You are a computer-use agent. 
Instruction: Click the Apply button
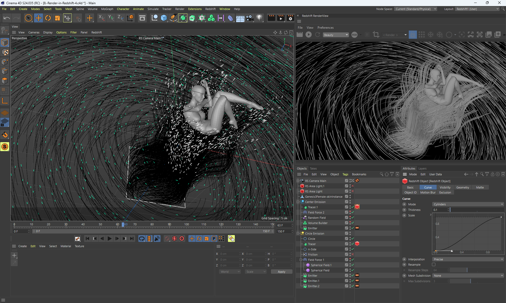pyautogui.click(x=281, y=272)
